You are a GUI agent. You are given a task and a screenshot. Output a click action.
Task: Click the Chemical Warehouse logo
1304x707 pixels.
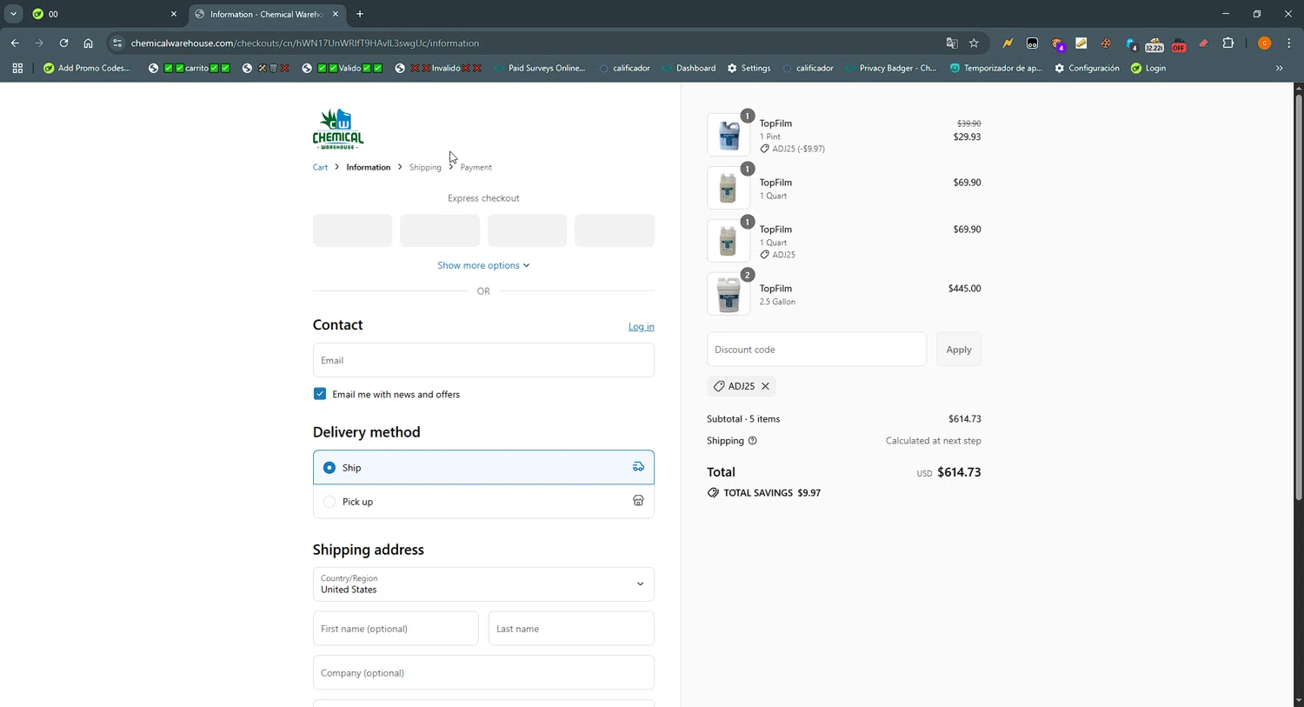click(x=338, y=129)
